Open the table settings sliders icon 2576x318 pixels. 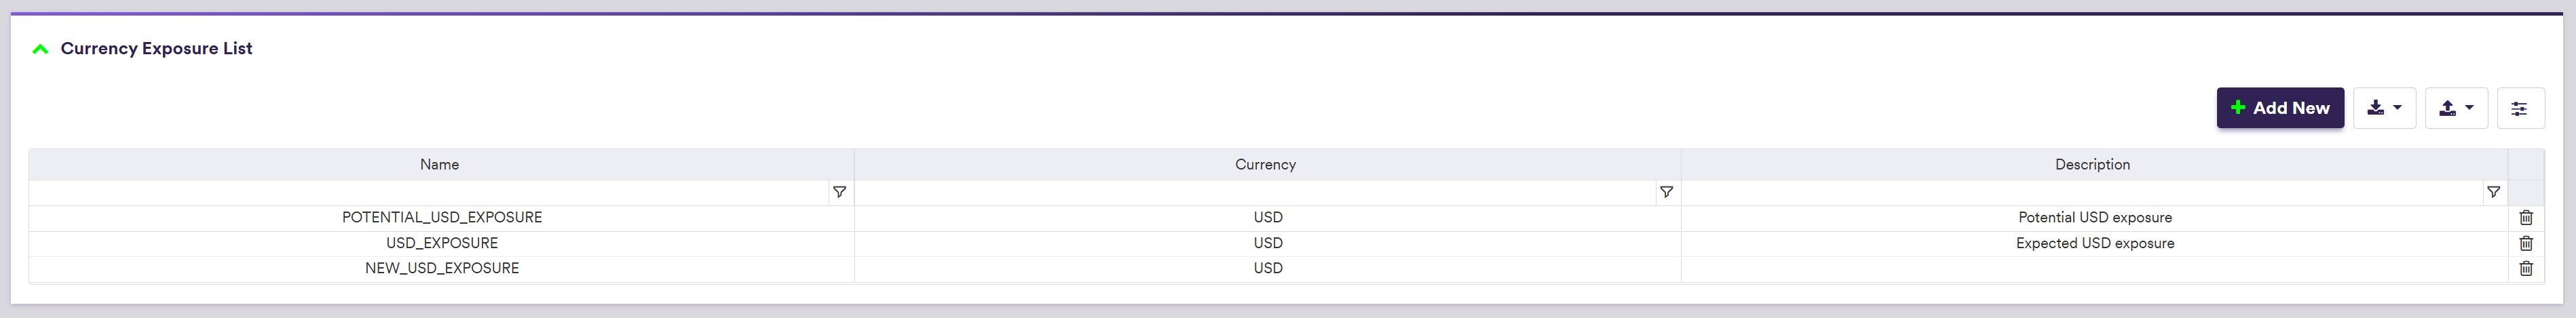[2519, 108]
